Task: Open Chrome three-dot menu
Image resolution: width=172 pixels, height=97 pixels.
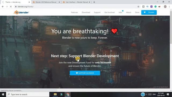Action: (169, 6)
